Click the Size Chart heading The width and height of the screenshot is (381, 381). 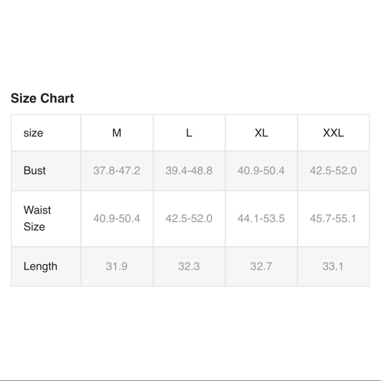(x=42, y=98)
